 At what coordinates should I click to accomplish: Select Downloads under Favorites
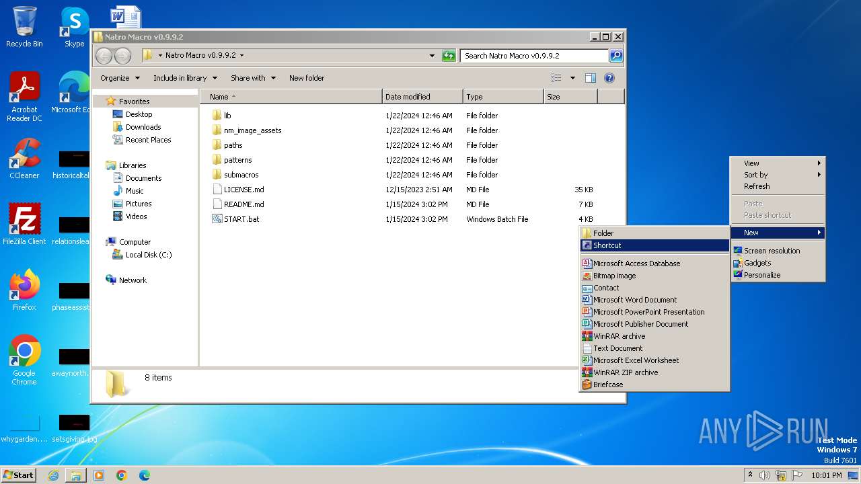point(143,127)
